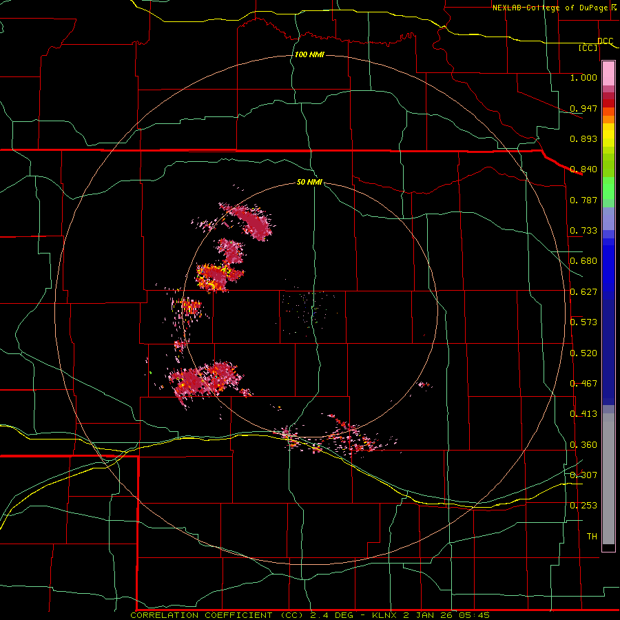The height and width of the screenshot is (620, 620).
Task: Click the 100 NMI range ring label
Action: [x=309, y=54]
